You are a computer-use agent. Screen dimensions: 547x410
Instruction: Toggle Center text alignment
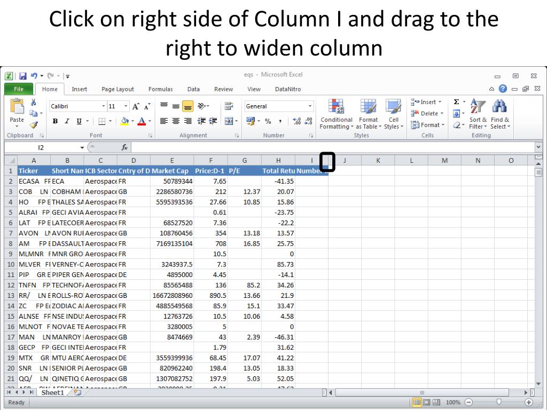(x=176, y=121)
